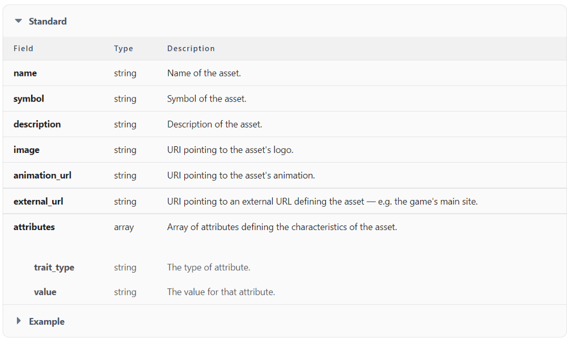Select the nested trait_type row
The width and height of the screenshot is (567, 340).
click(54, 267)
